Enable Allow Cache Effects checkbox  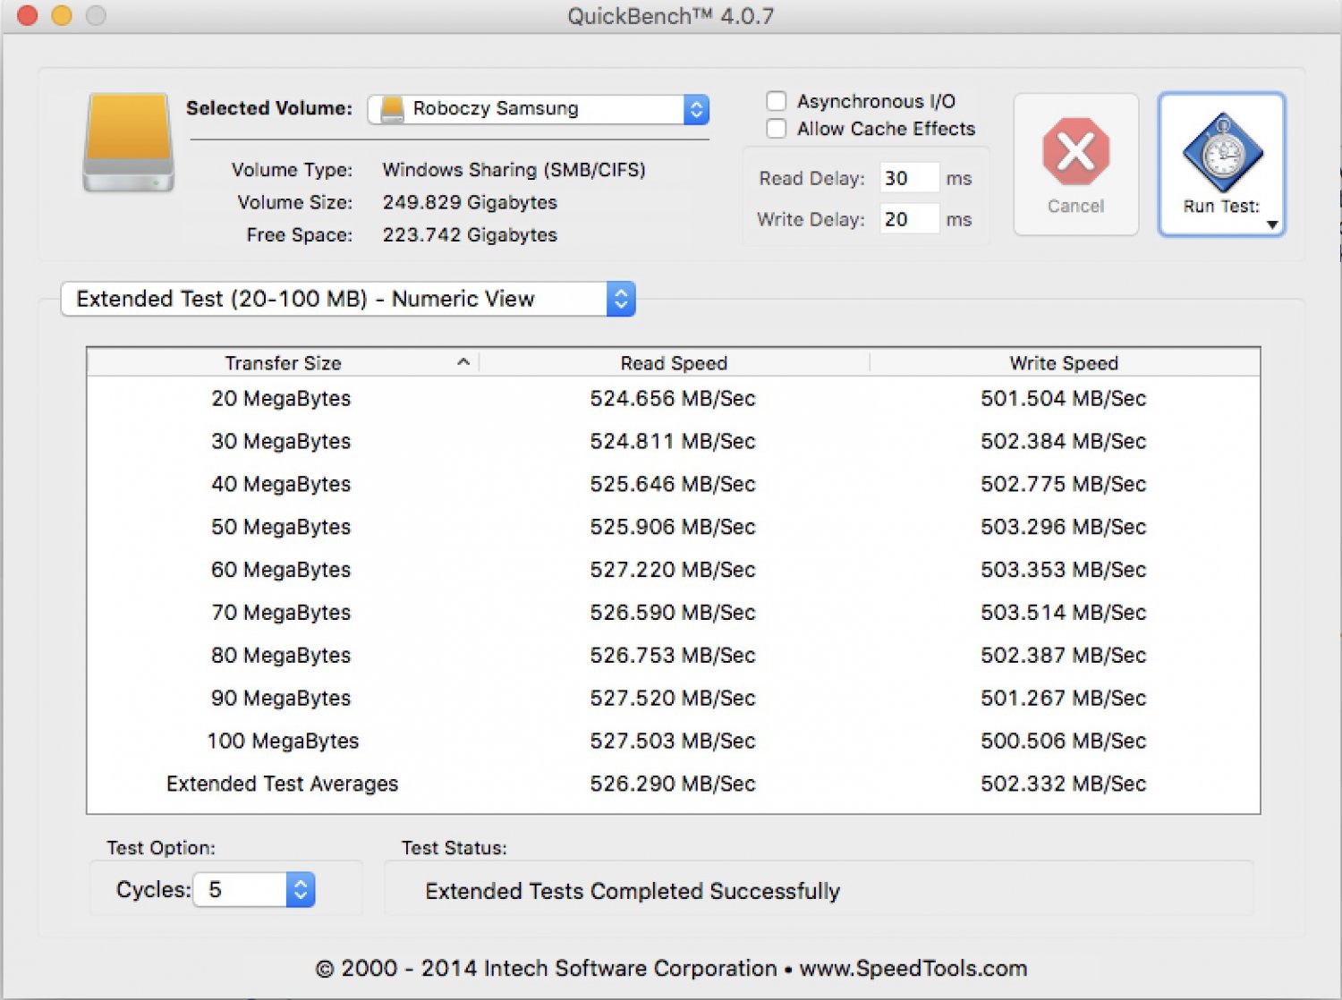click(x=777, y=129)
